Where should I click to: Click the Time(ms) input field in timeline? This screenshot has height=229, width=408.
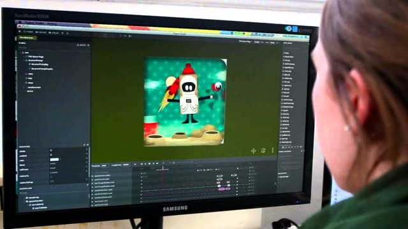pyautogui.click(x=104, y=165)
